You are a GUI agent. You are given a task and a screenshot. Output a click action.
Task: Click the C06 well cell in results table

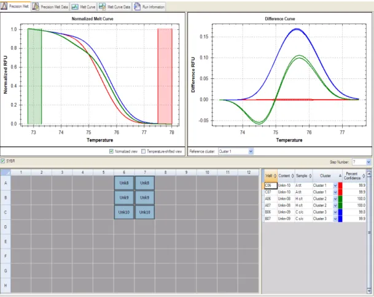[x=271, y=186]
